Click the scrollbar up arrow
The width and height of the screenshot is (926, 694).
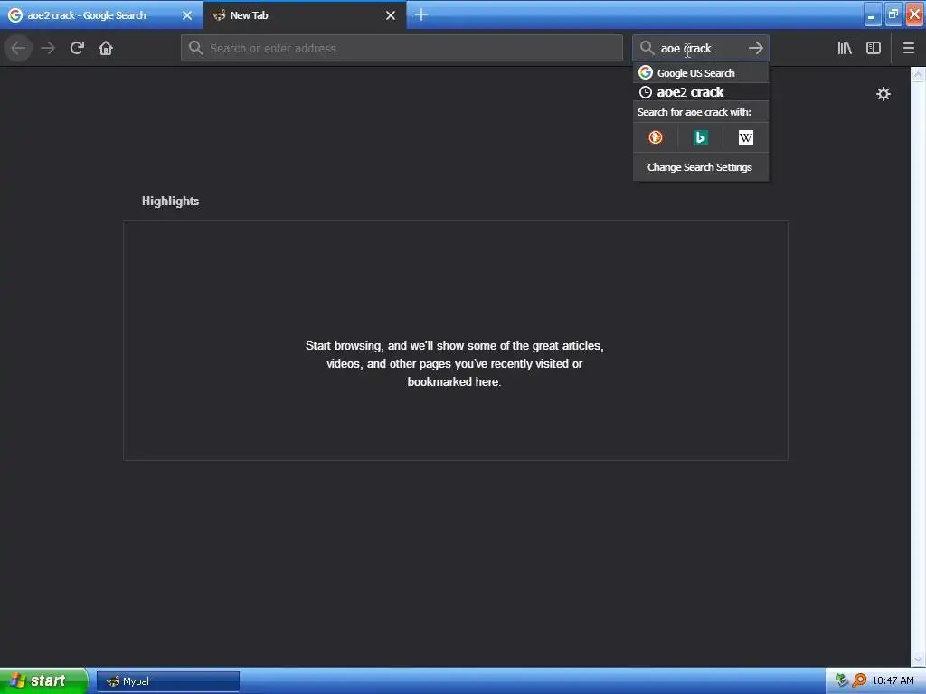click(918, 74)
